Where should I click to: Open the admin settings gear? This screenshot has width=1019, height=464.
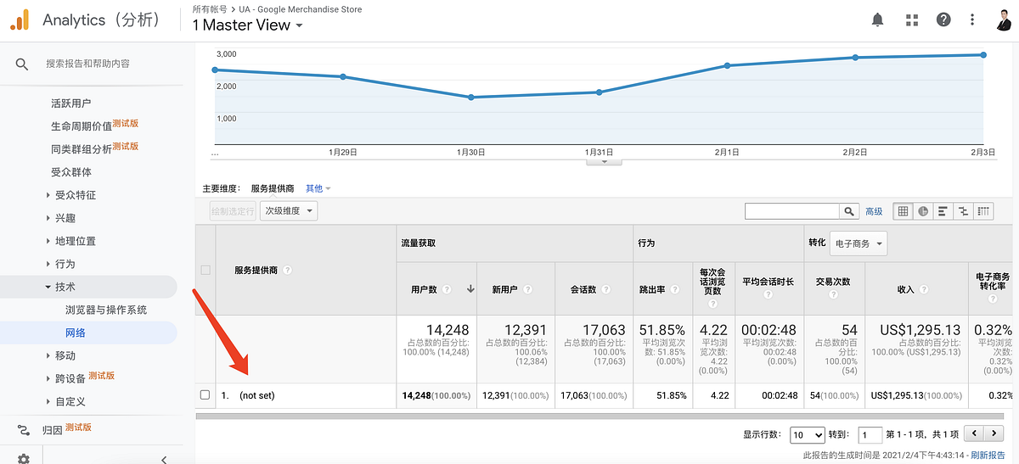coord(23,458)
